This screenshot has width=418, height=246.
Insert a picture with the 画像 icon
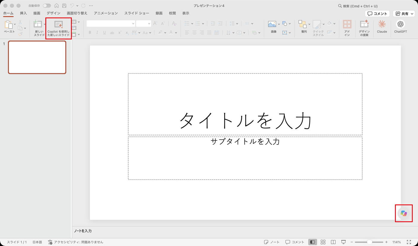point(272,24)
